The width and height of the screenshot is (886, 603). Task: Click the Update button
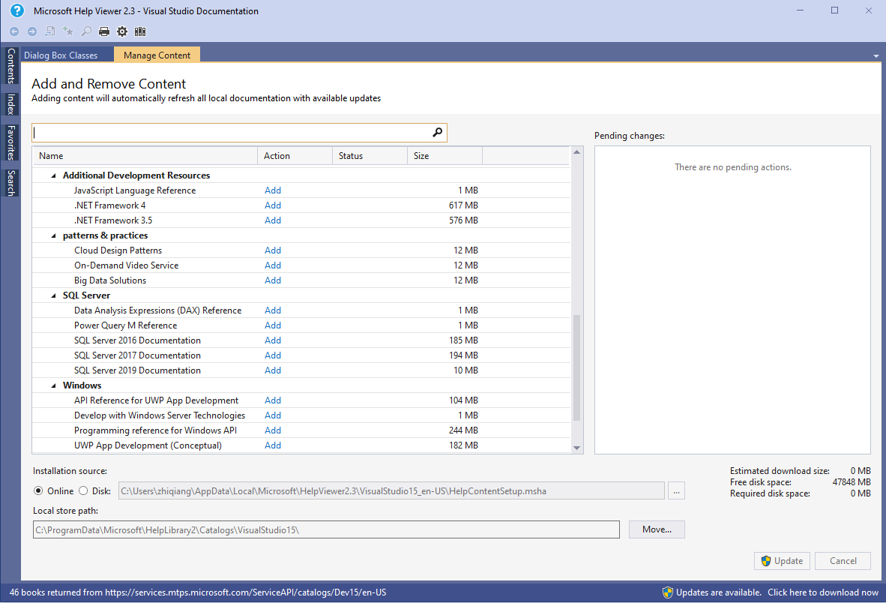click(x=782, y=560)
